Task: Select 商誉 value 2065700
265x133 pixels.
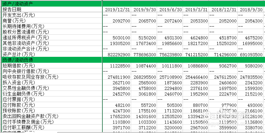Action: (x=144, y=21)
